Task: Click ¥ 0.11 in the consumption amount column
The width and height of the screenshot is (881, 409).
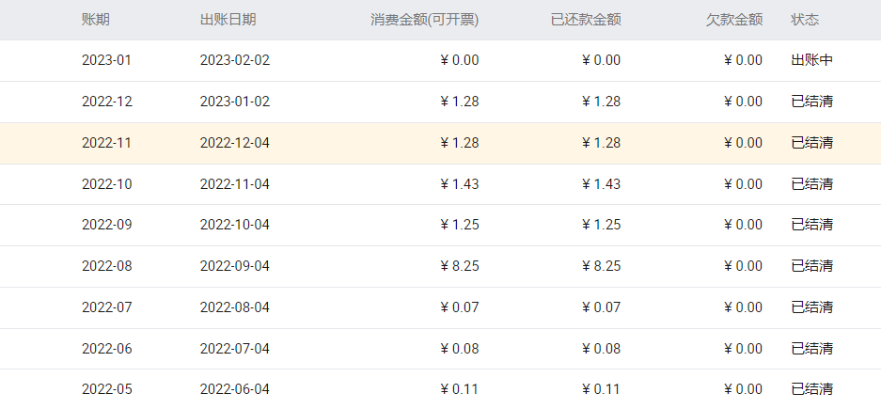Action: click(460, 389)
